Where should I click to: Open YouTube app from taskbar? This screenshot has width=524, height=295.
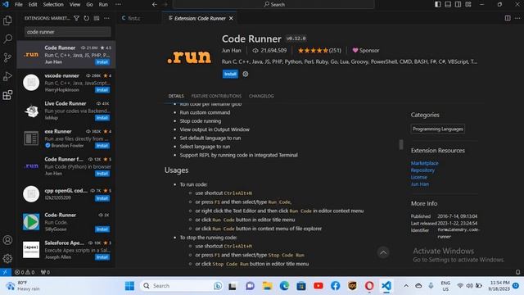pos(318,286)
